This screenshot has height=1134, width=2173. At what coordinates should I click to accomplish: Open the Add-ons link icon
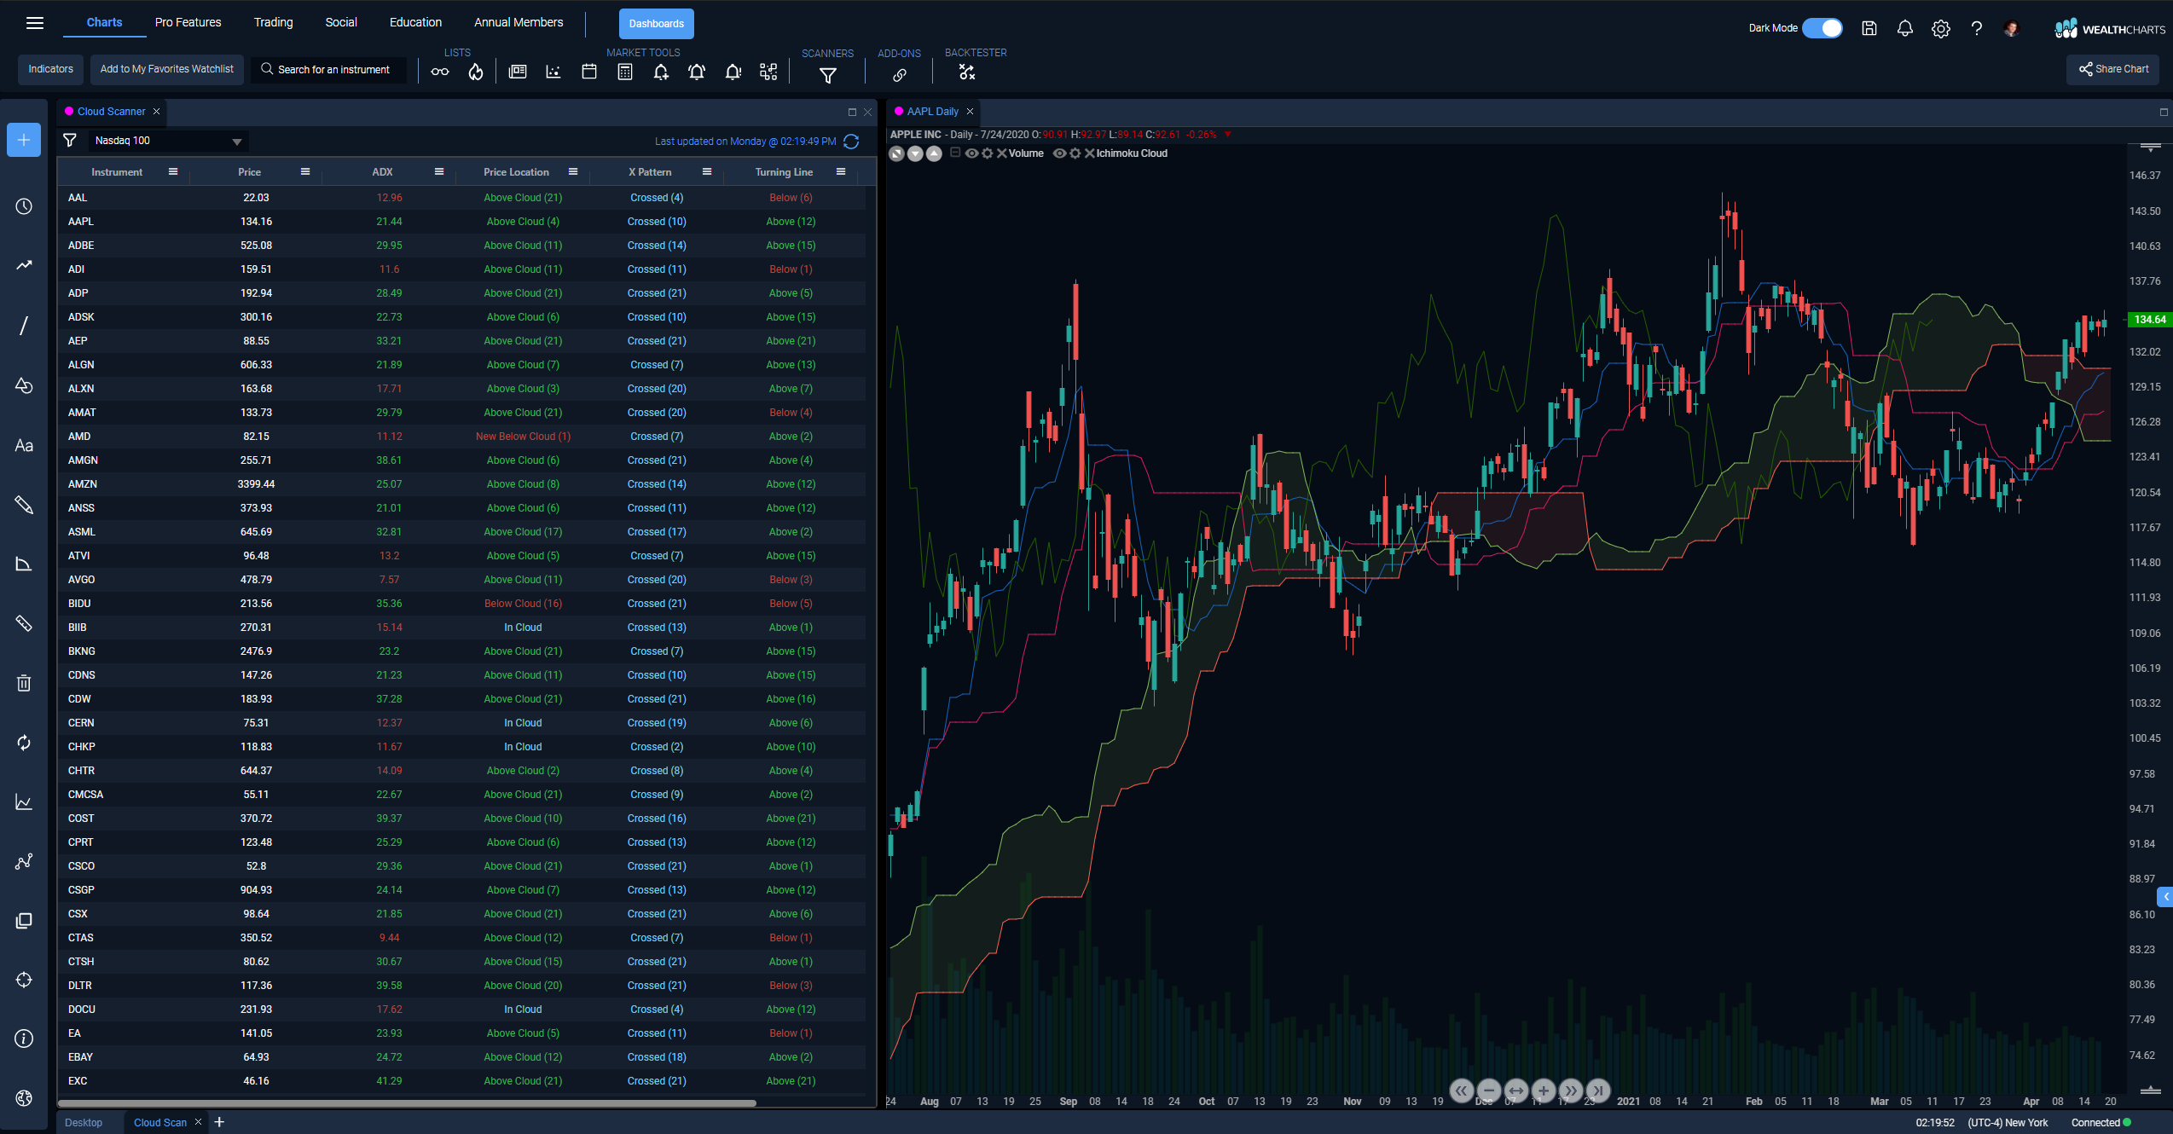[900, 75]
